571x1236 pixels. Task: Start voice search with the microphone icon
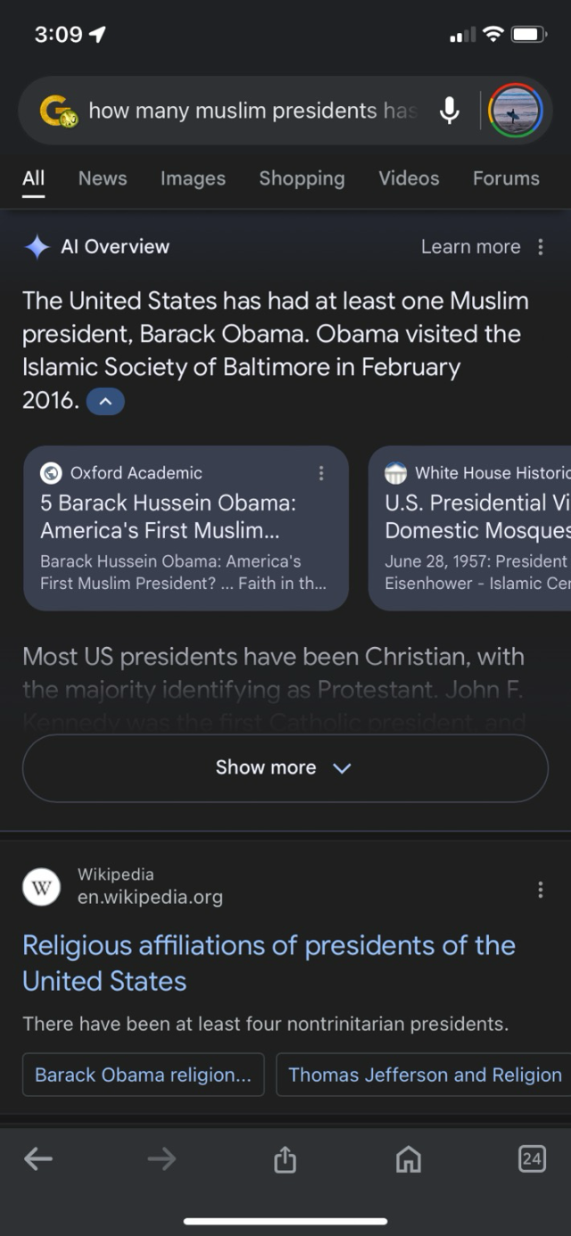[450, 110]
